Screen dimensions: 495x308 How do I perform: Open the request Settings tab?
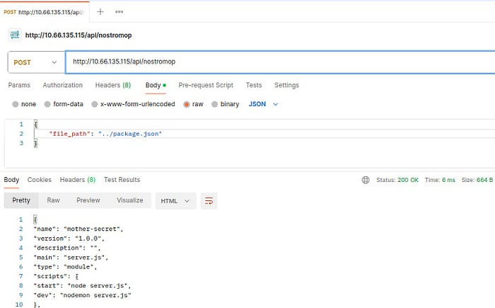(286, 85)
